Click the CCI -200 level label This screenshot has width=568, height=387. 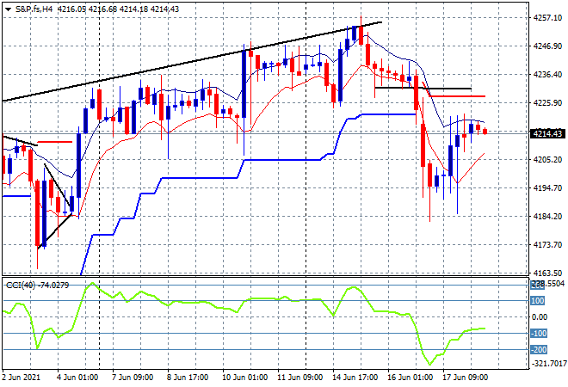pos(539,350)
